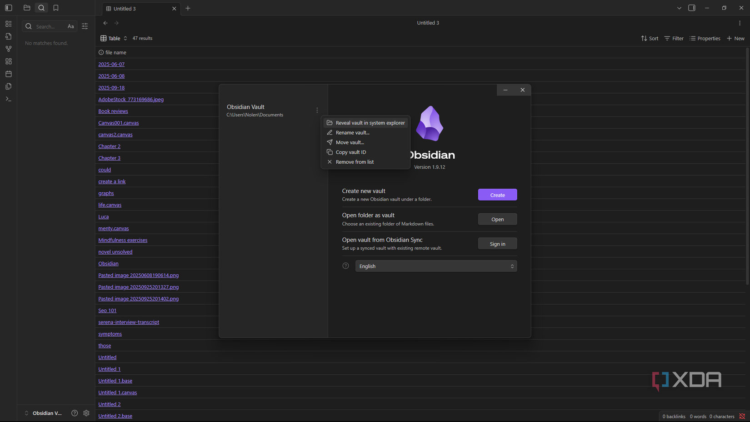Open the bookmarks panel icon

click(x=56, y=8)
